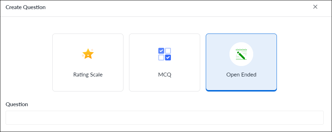Click the MCQ checkbox grid icon
Viewport: 332px width, 132px height.
point(165,54)
